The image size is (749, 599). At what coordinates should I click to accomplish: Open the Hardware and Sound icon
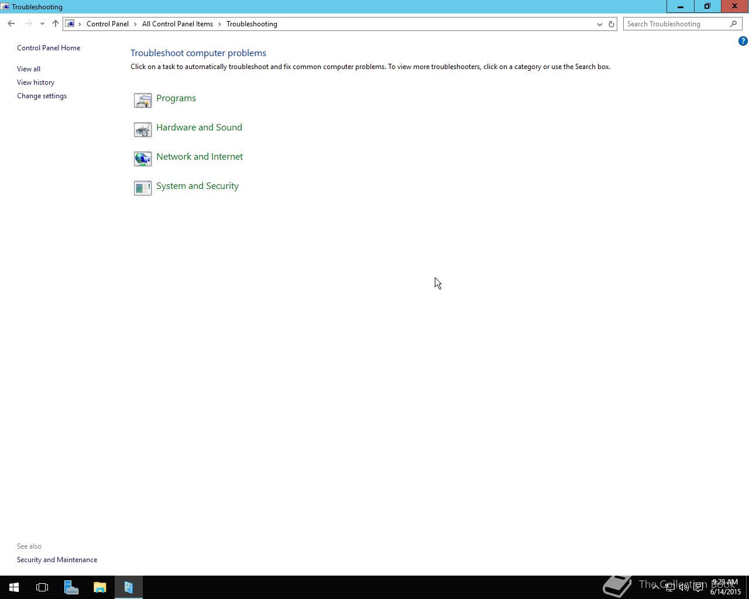[x=143, y=129]
